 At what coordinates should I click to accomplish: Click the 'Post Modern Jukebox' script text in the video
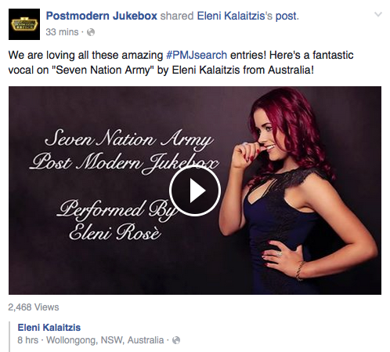(x=124, y=162)
